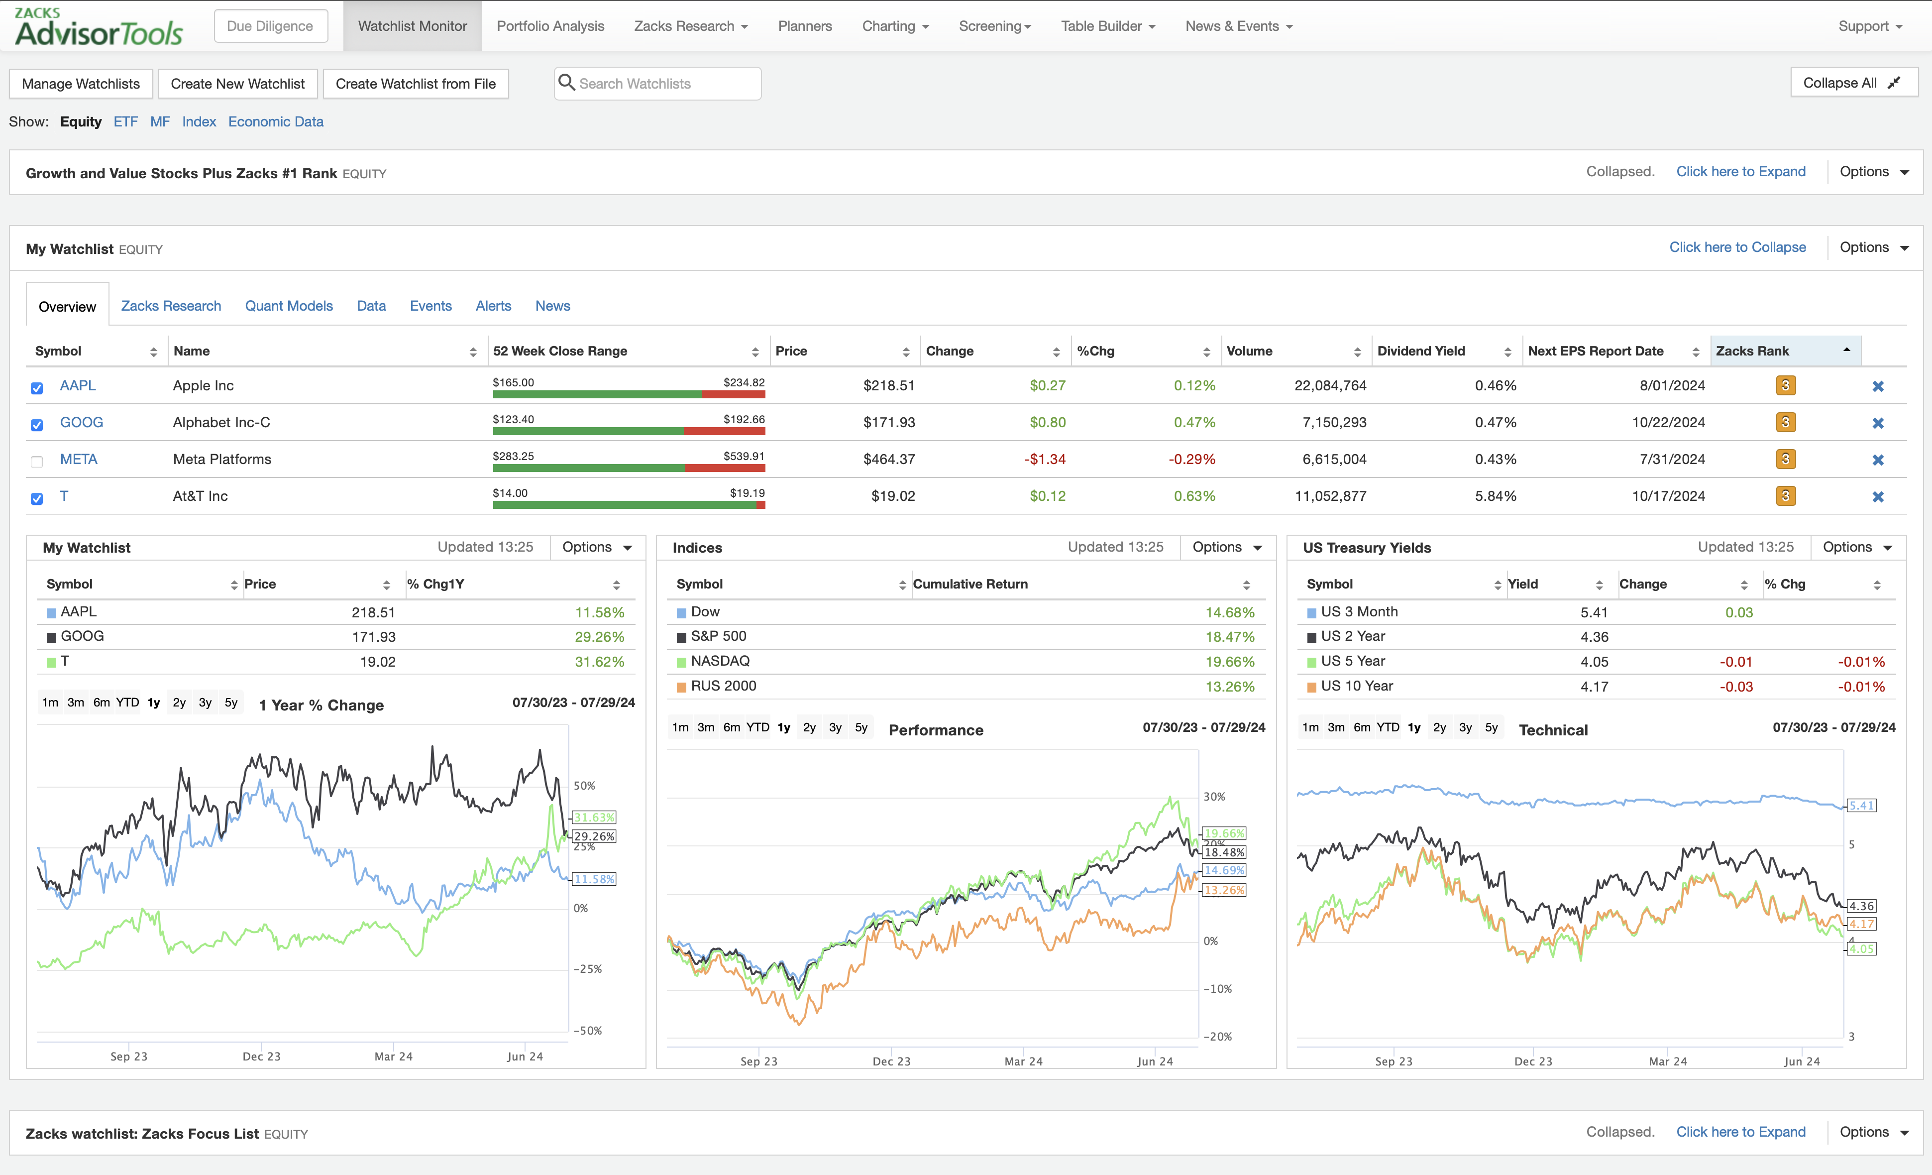Click Create New Watchlist button
The height and width of the screenshot is (1175, 1932).
point(237,84)
